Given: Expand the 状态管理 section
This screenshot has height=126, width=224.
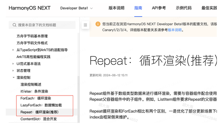Looking at the screenshot, I should 13,71.
